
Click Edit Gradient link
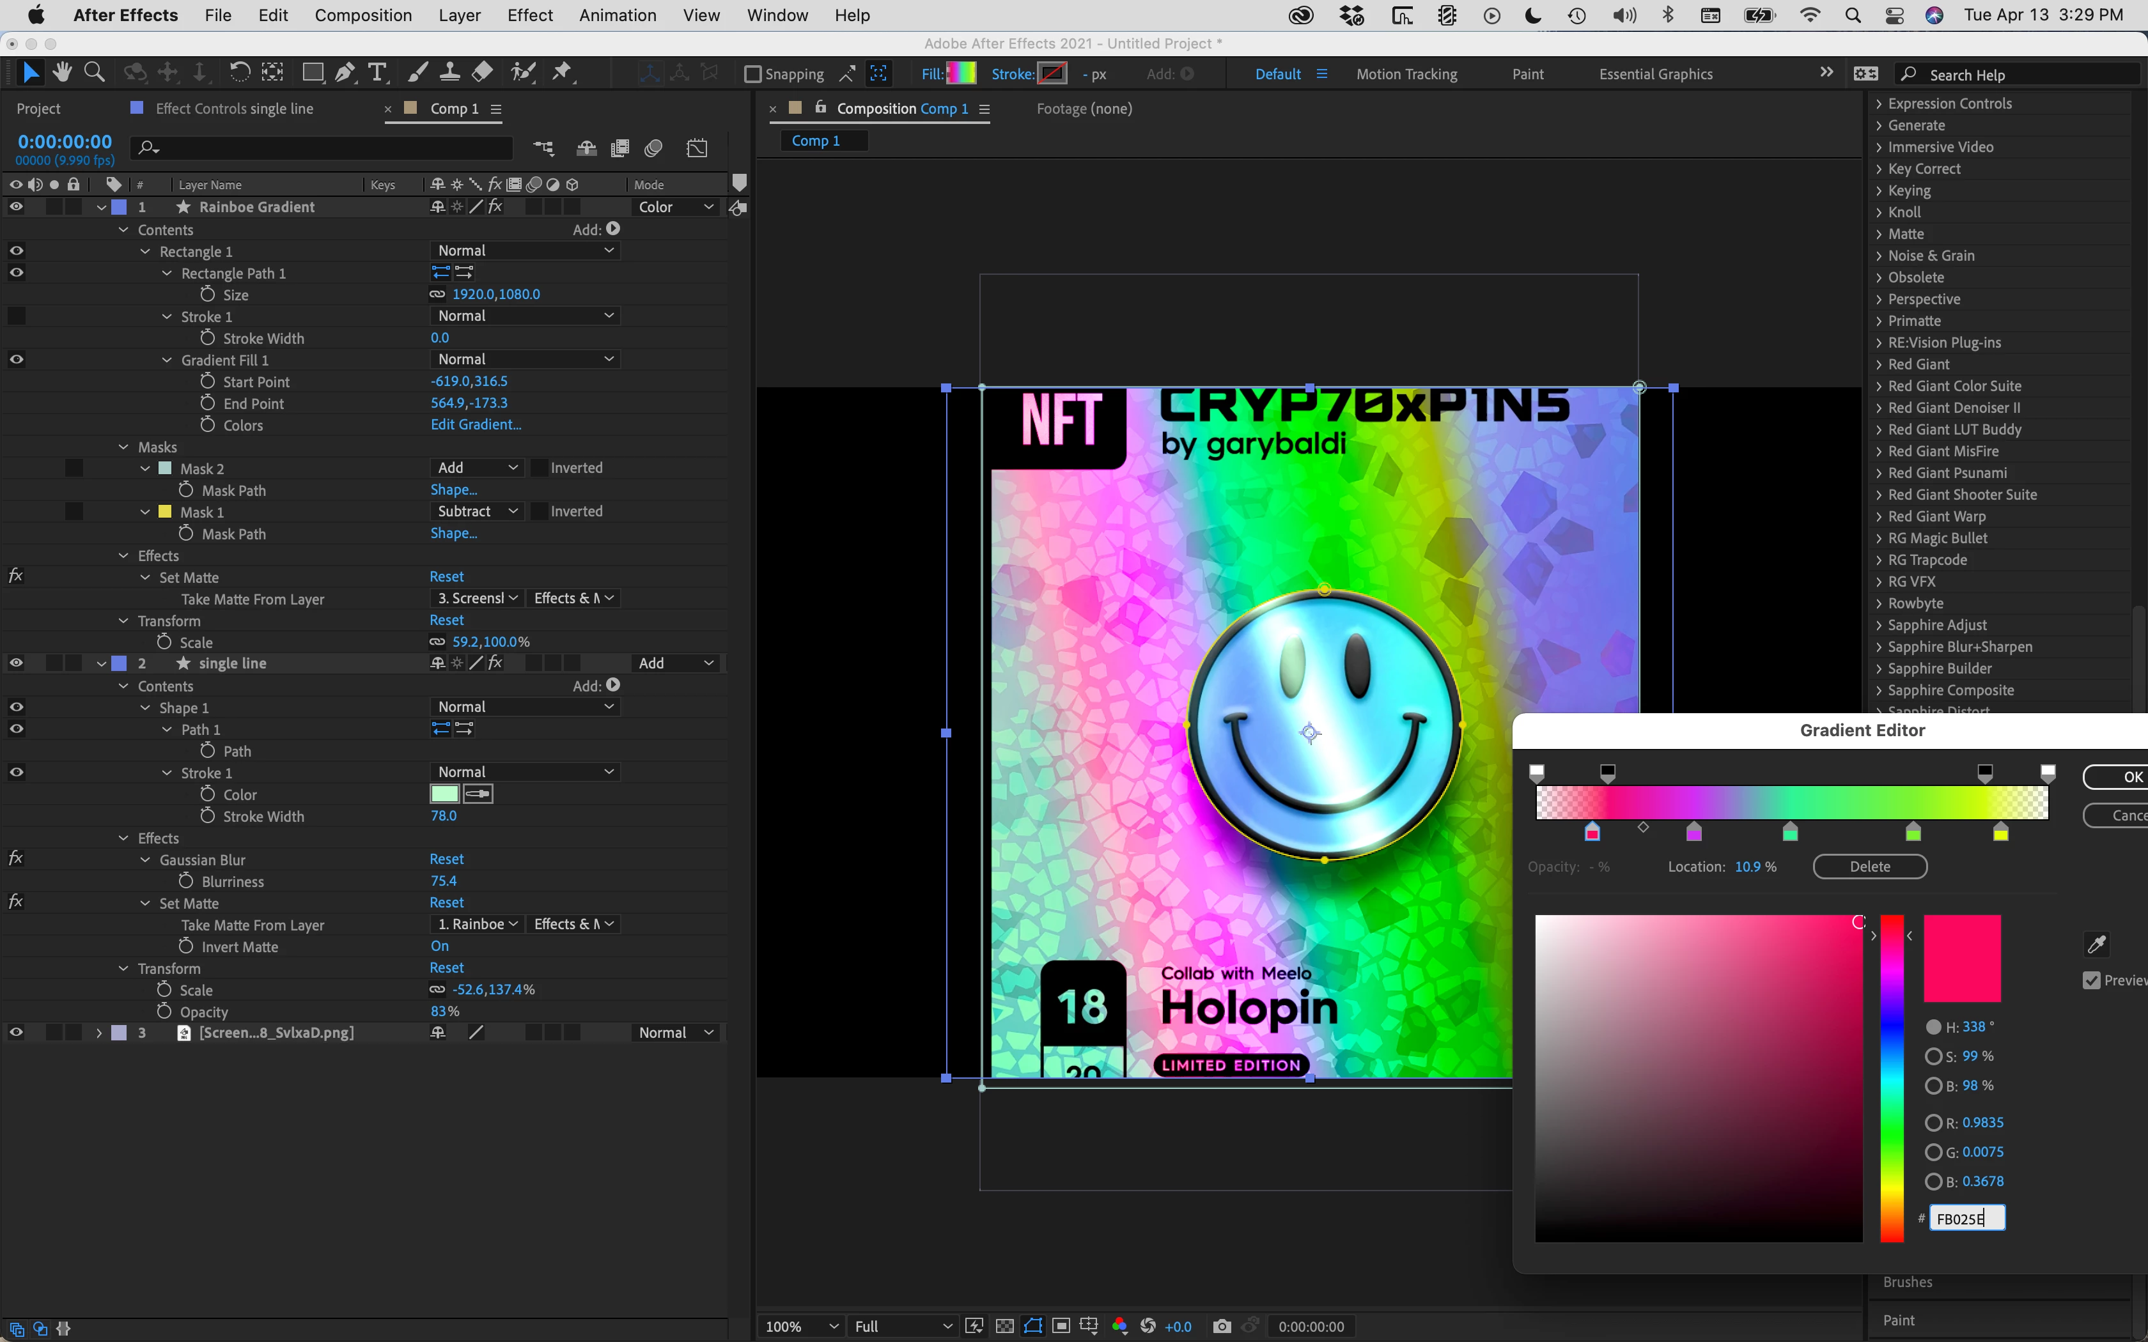[476, 425]
